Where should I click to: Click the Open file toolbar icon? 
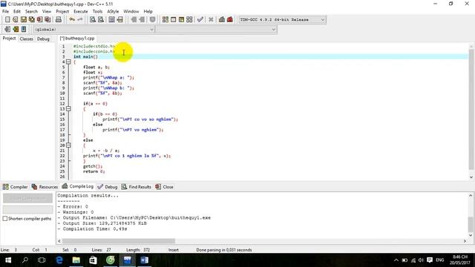click(x=16, y=20)
